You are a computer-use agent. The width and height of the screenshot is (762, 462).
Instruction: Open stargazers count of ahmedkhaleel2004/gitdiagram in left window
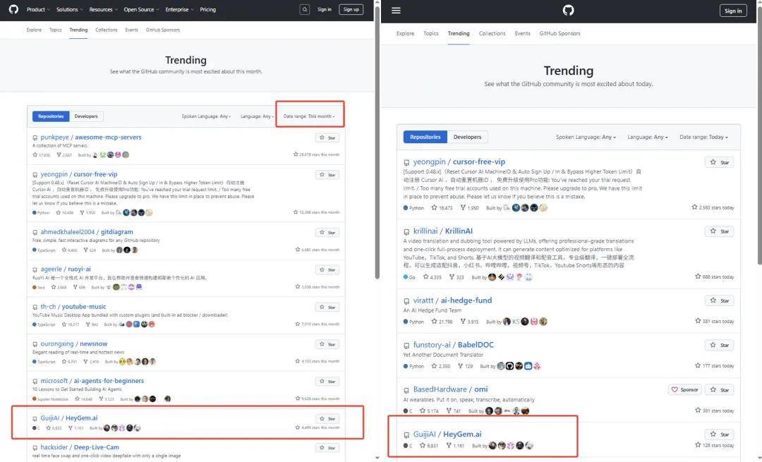tap(69, 250)
